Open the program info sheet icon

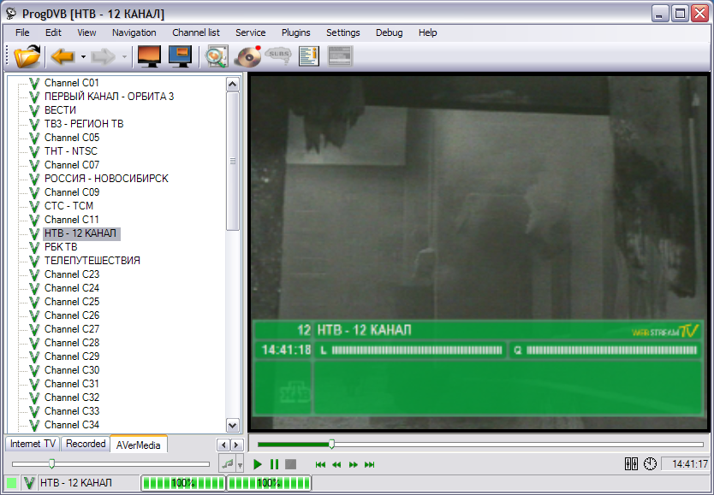(x=309, y=56)
